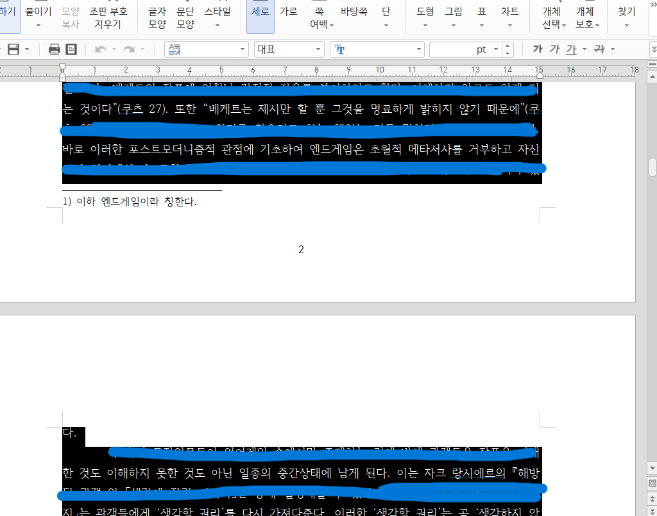Open the Save icon dropdown arrow
The width and height of the screenshot is (657, 516).
coord(27,49)
